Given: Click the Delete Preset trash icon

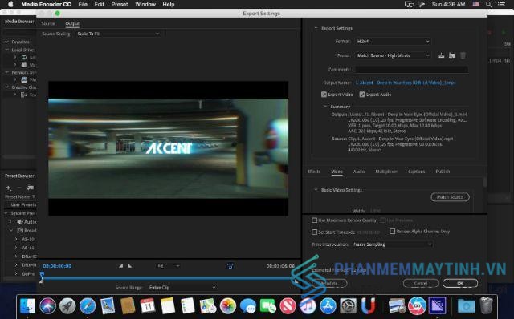Looking at the screenshot, I should coord(463,55).
